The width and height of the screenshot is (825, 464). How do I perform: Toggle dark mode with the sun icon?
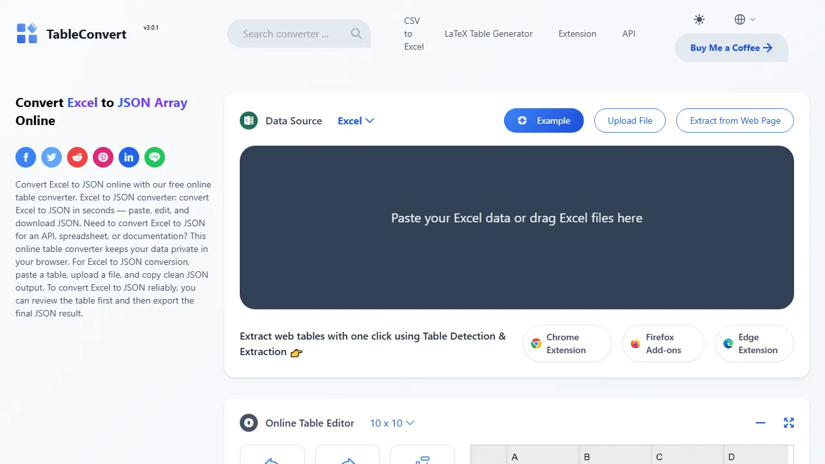click(x=699, y=19)
